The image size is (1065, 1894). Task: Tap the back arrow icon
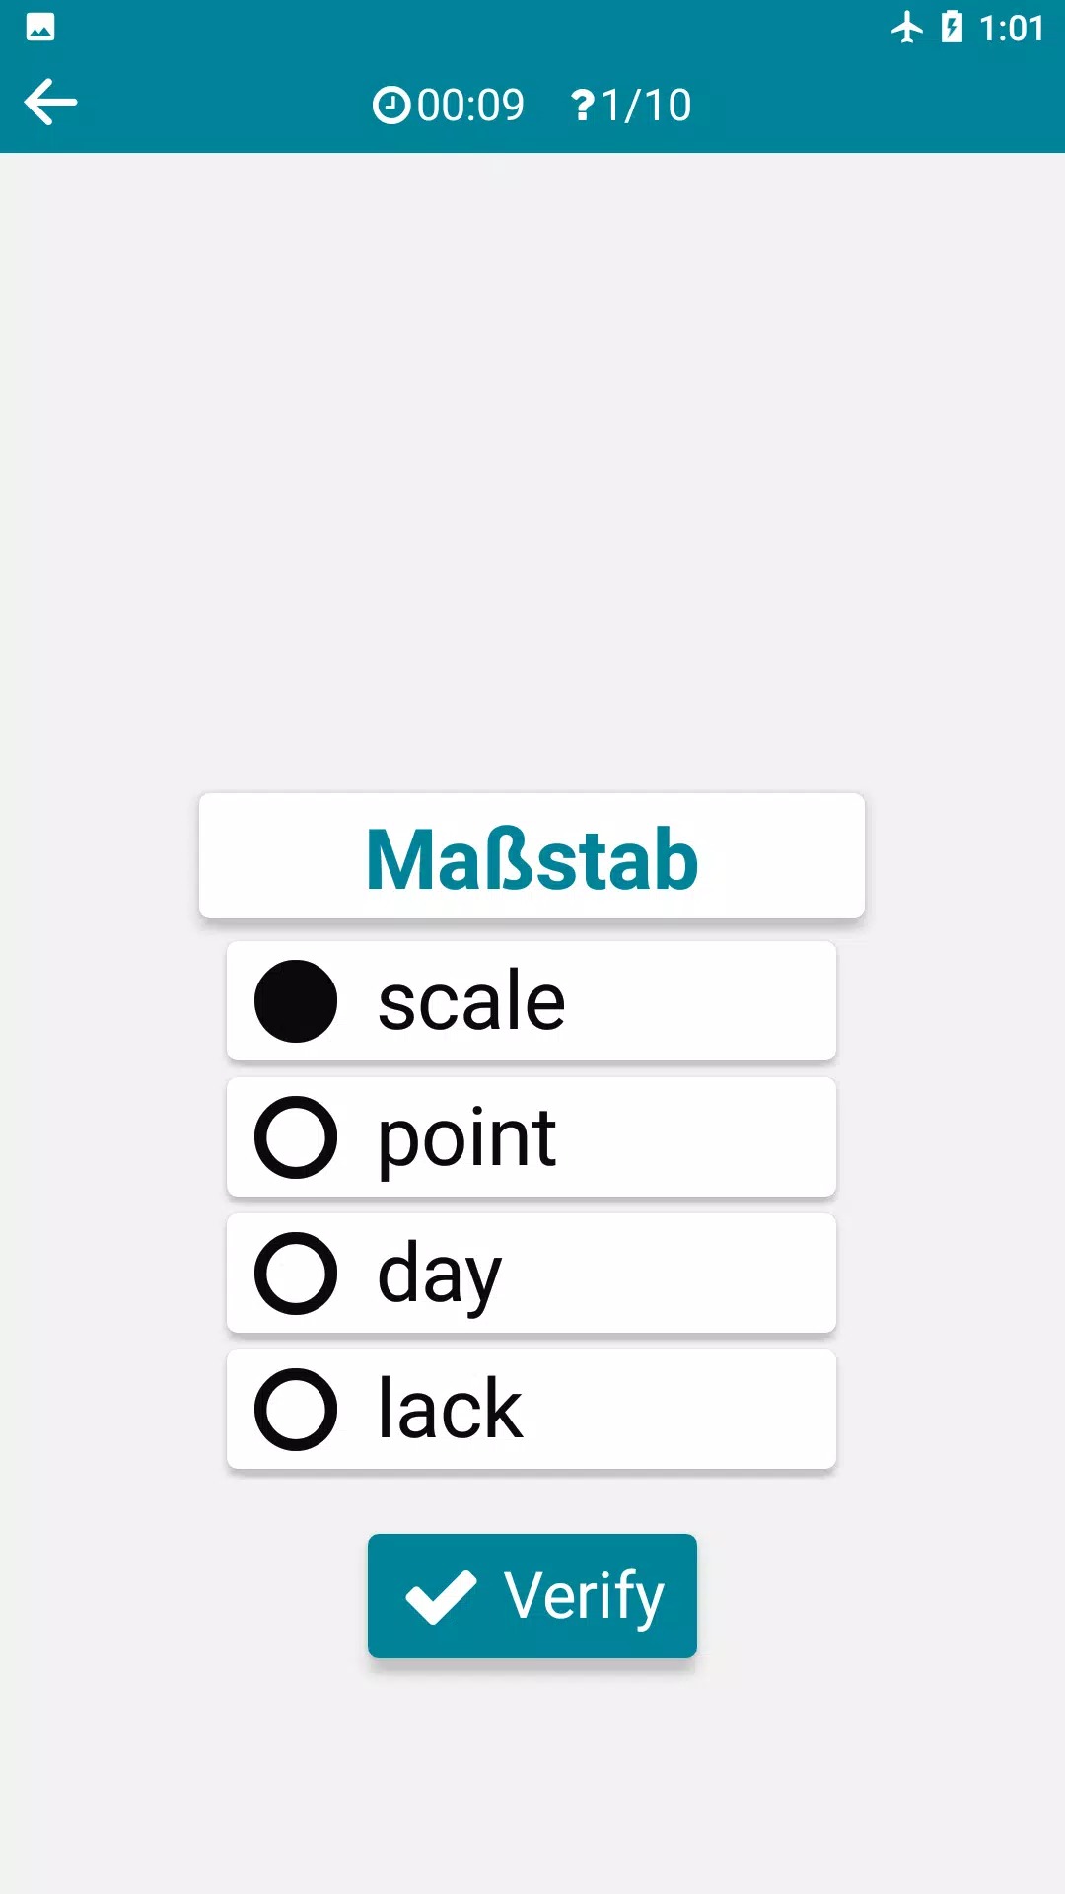[51, 103]
